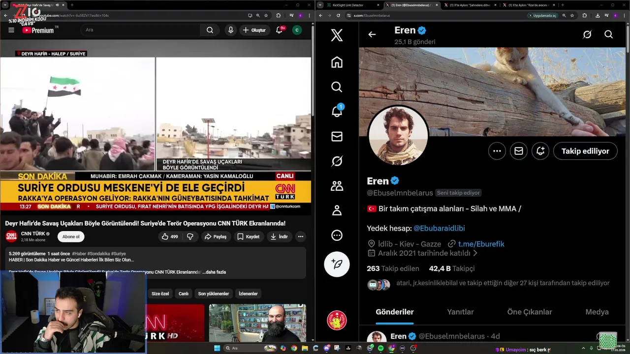The image size is (630, 354).
Task: Open Grok from X sidebar
Action: click(337, 161)
